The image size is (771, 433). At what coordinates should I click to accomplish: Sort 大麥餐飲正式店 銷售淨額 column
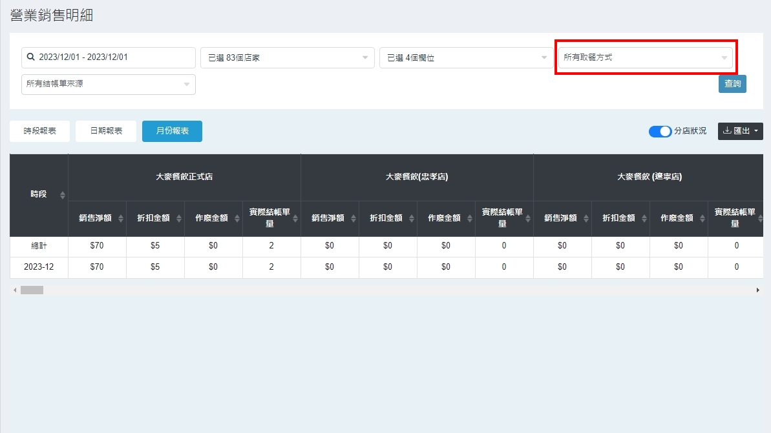coord(120,219)
